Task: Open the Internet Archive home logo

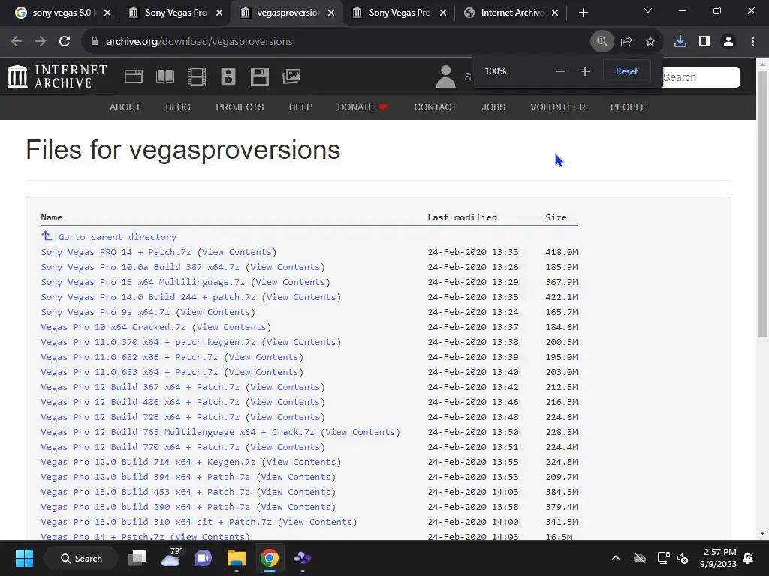Action: pyautogui.click(x=57, y=76)
